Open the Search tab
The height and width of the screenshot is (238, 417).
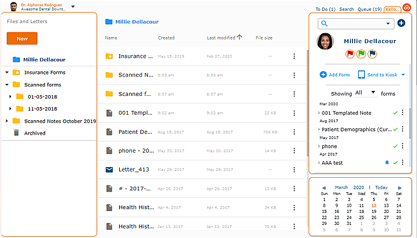(347, 9)
